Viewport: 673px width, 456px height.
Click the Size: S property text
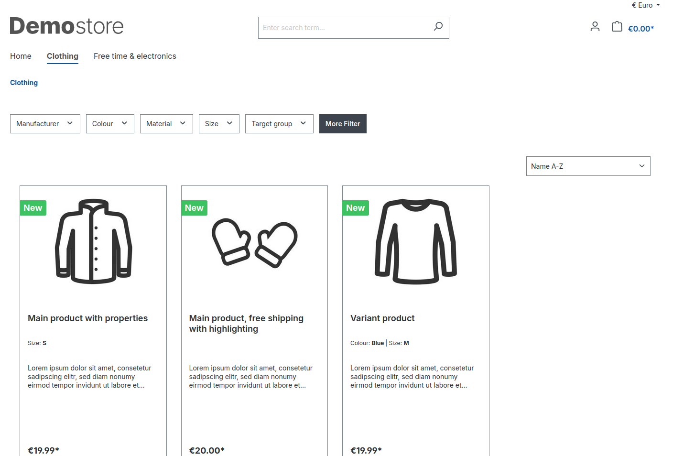[x=37, y=343]
